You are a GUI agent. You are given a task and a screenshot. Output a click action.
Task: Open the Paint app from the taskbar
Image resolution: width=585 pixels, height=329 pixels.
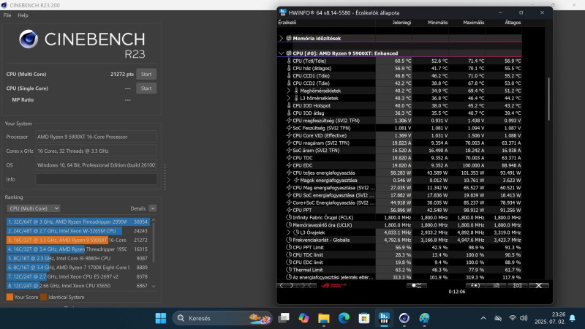coord(424,318)
